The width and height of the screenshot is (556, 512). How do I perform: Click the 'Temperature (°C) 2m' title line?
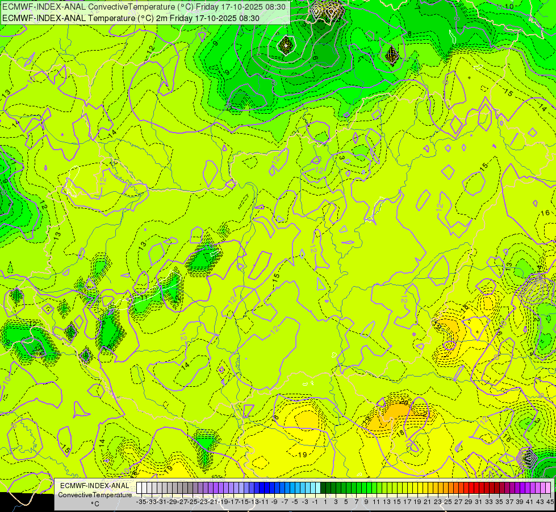point(131,18)
